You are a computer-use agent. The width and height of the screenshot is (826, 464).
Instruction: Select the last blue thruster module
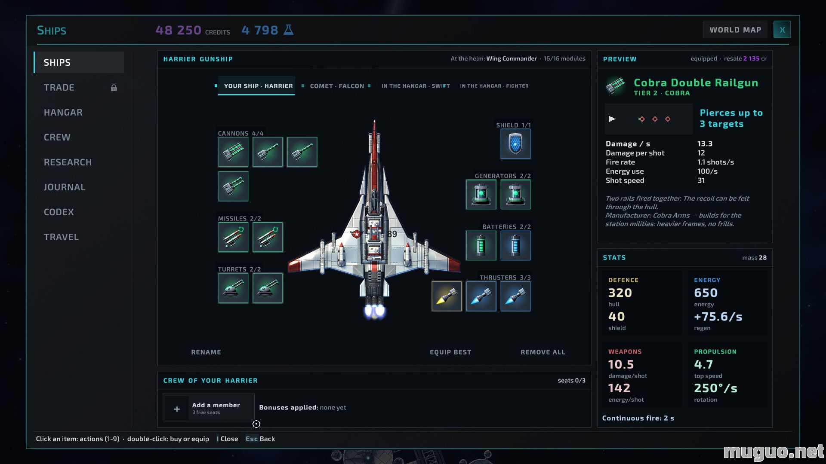[x=515, y=296]
